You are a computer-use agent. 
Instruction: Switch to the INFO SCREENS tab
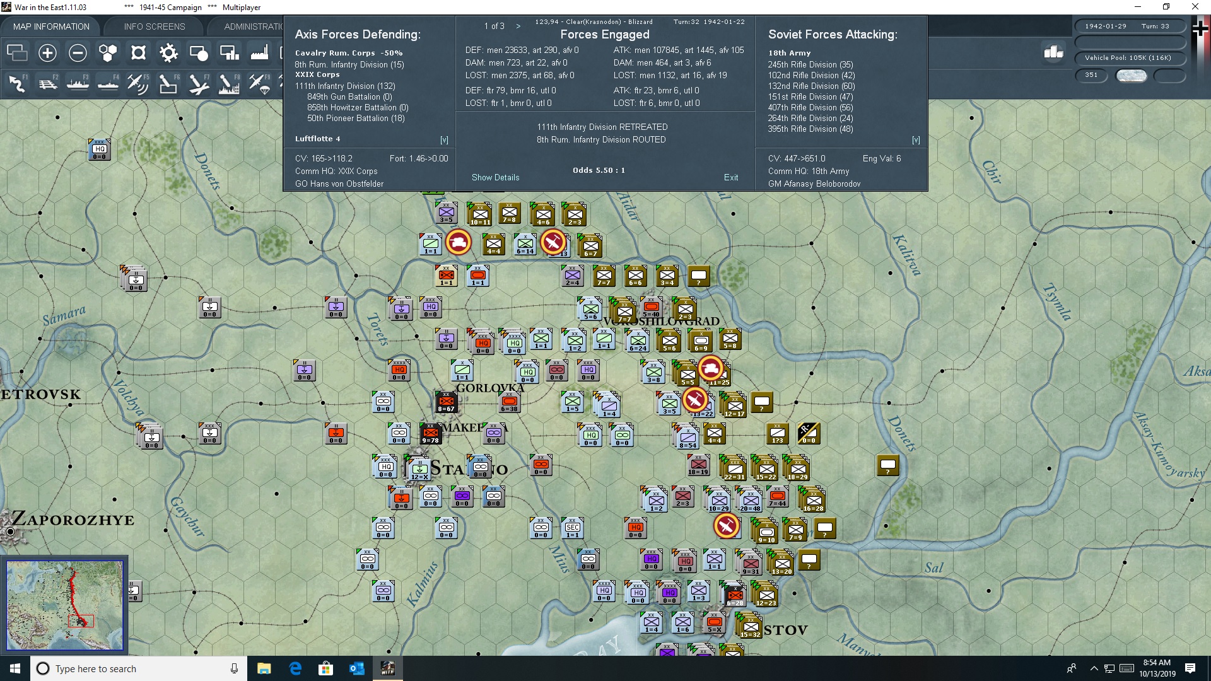[154, 26]
